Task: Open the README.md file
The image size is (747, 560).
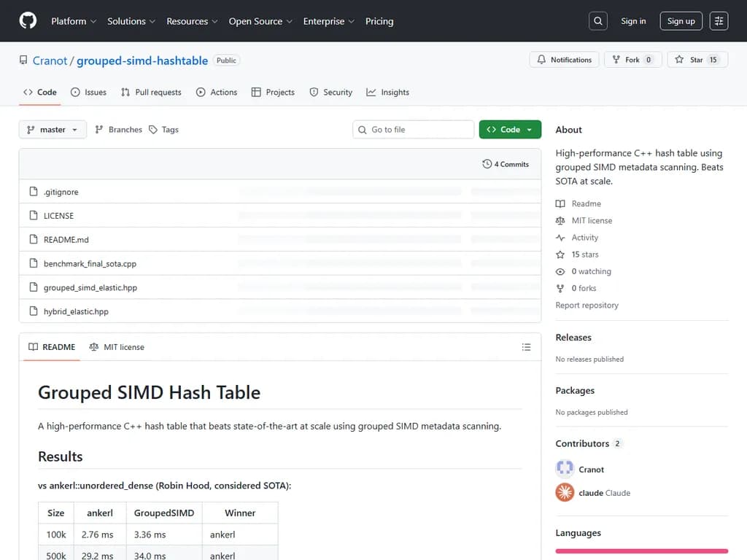Action: (x=66, y=239)
